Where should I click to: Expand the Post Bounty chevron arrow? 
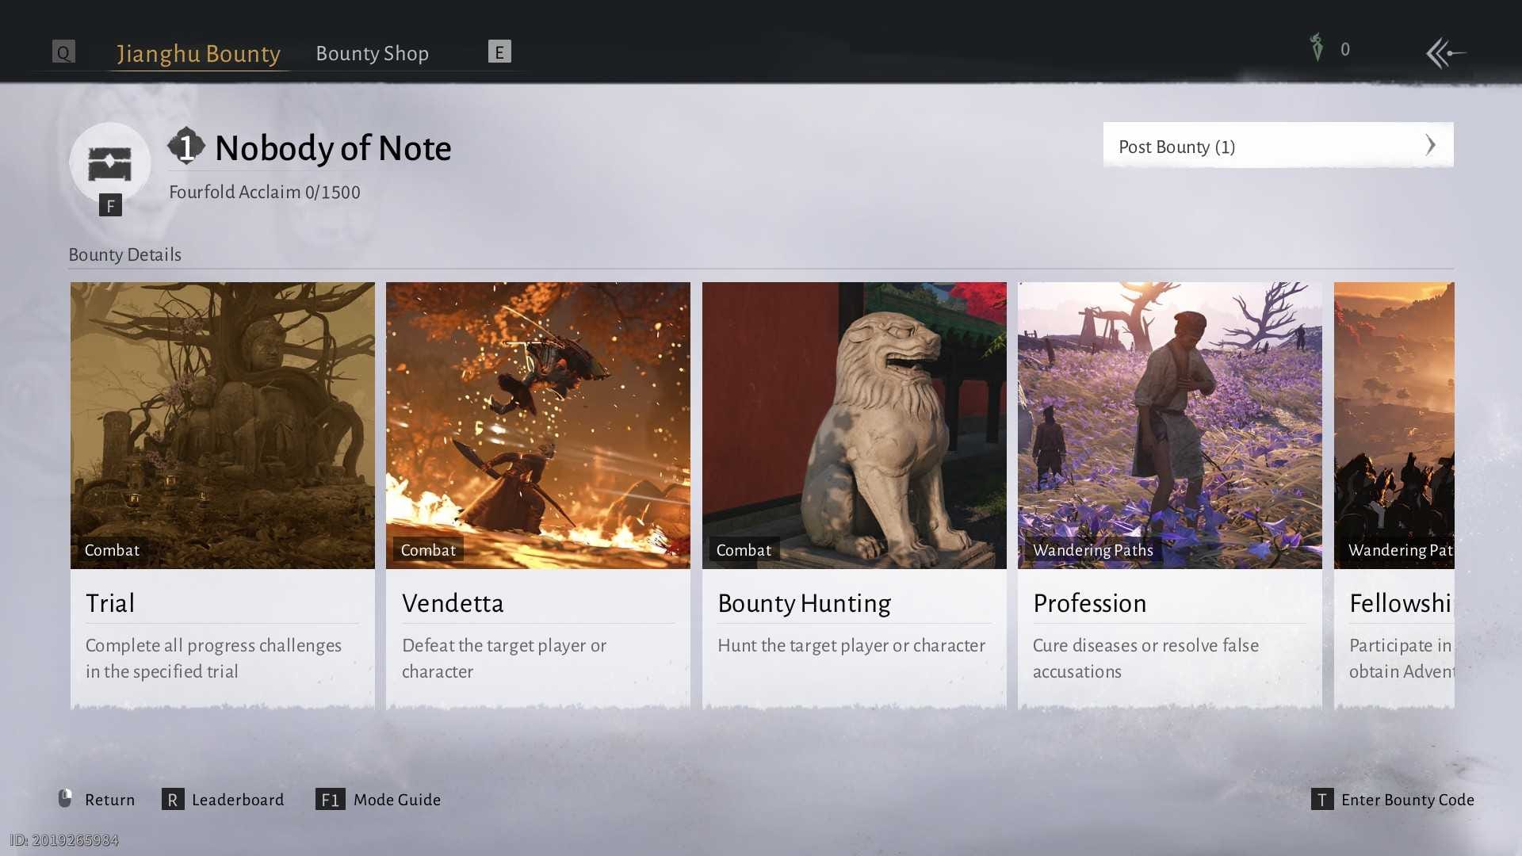(1432, 145)
